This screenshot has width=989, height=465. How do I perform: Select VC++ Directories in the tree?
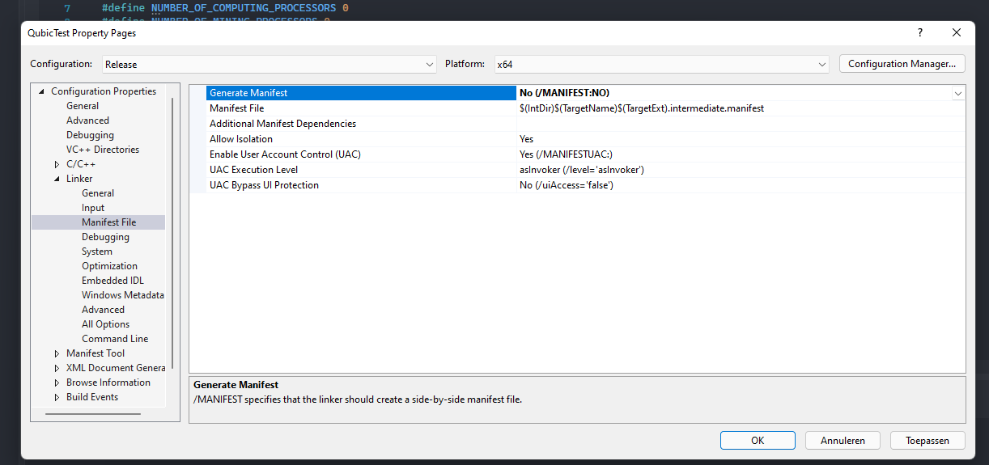[x=103, y=150]
